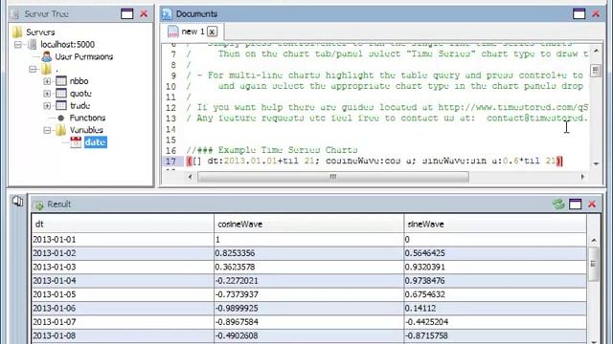Click the date variable calendar icon
The image size is (613, 344).
pos(76,142)
